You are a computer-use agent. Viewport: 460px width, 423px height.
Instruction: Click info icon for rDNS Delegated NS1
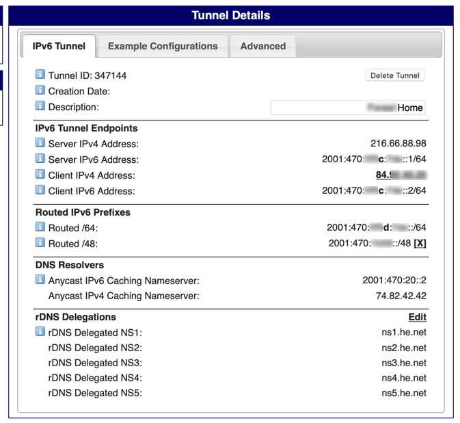point(40,333)
